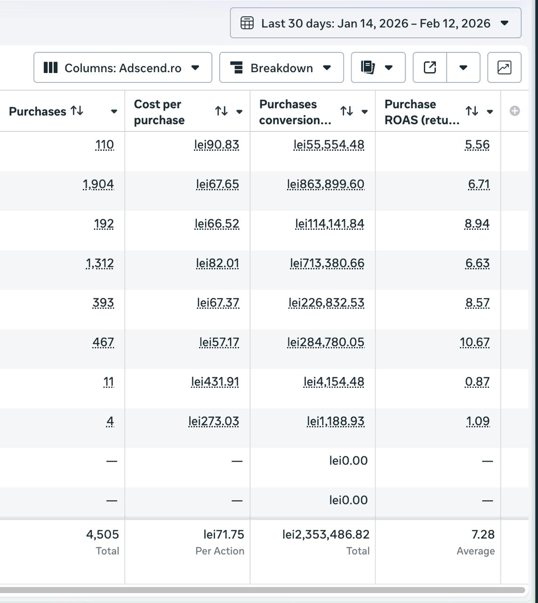Viewport: 538px width, 603px height.
Task: Click conversion value lei1,188.93
Action: [x=336, y=421]
